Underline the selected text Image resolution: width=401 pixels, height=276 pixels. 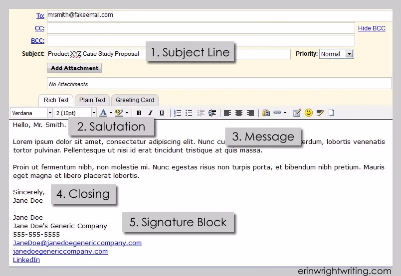[162, 113]
